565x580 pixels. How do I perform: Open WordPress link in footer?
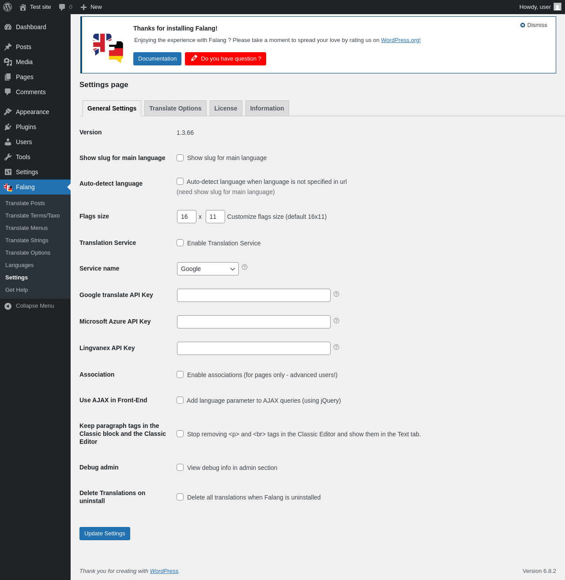click(164, 571)
